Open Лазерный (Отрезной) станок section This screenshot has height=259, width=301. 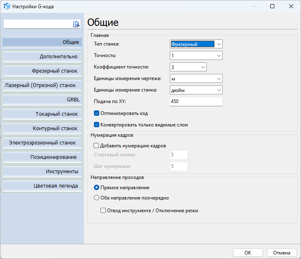42,85
